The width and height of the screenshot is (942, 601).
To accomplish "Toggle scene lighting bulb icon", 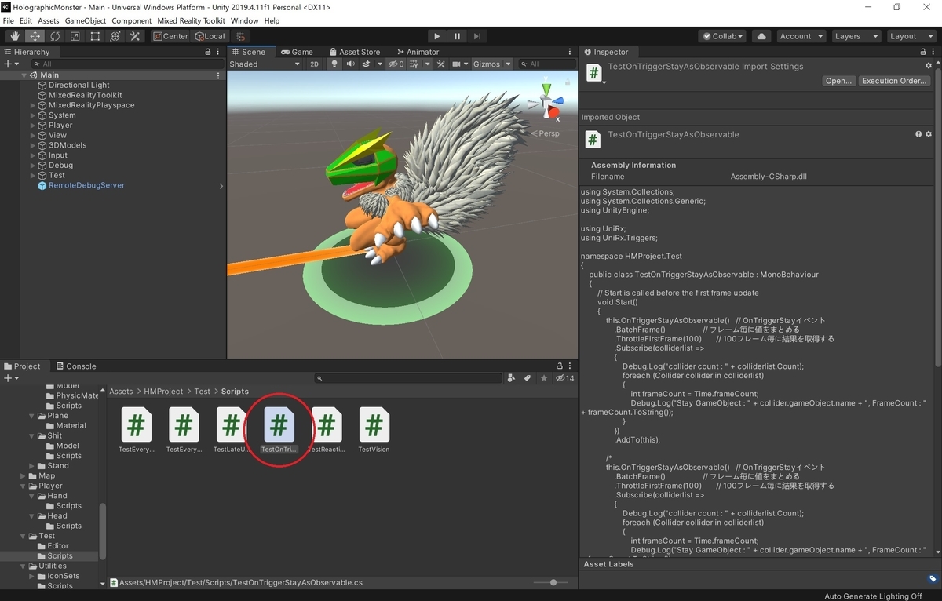I will (x=334, y=64).
